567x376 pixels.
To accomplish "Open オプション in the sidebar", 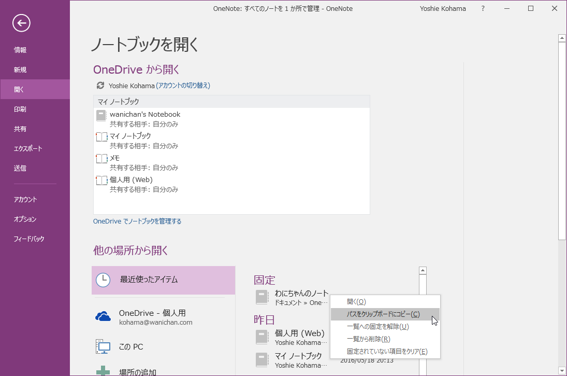I will pyautogui.click(x=35, y=219).
